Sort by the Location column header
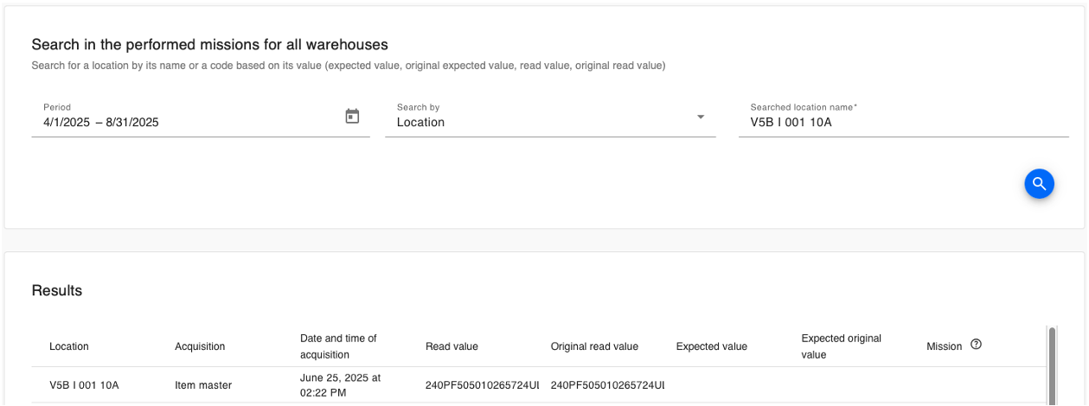 pos(69,346)
